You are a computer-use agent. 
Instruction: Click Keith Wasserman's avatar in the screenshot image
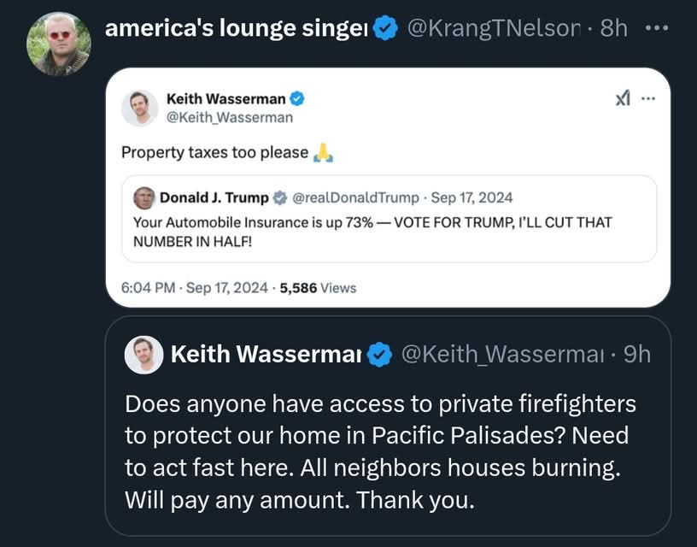pos(140,108)
